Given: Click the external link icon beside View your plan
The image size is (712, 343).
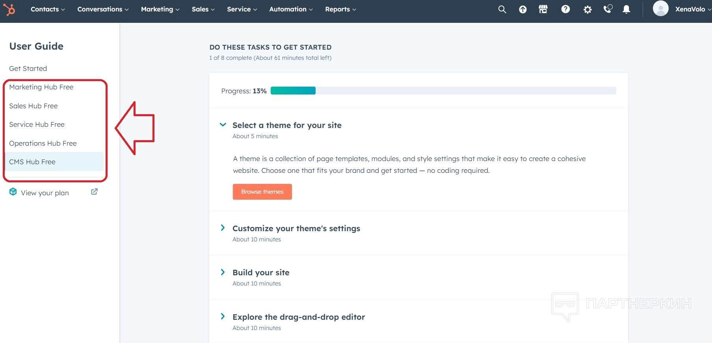Looking at the screenshot, I should [x=94, y=192].
